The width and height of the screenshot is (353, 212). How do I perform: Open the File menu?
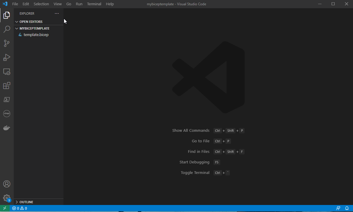point(15,4)
